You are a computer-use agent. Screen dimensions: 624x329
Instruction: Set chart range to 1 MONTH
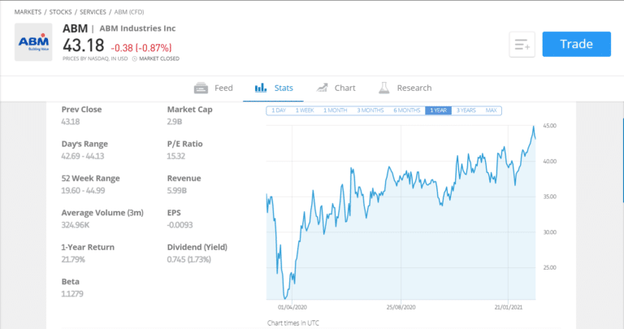click(x=335, y=110)
